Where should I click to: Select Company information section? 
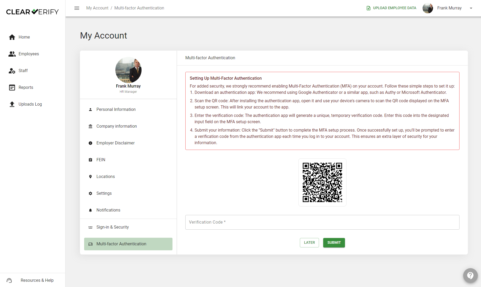128,126
